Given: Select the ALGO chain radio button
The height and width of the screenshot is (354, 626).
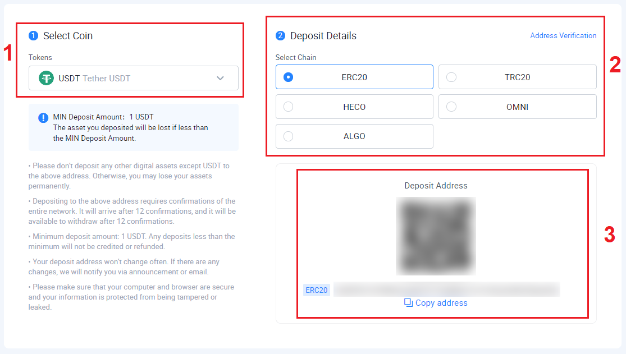Looking at the screenshot, I should 288,136.
